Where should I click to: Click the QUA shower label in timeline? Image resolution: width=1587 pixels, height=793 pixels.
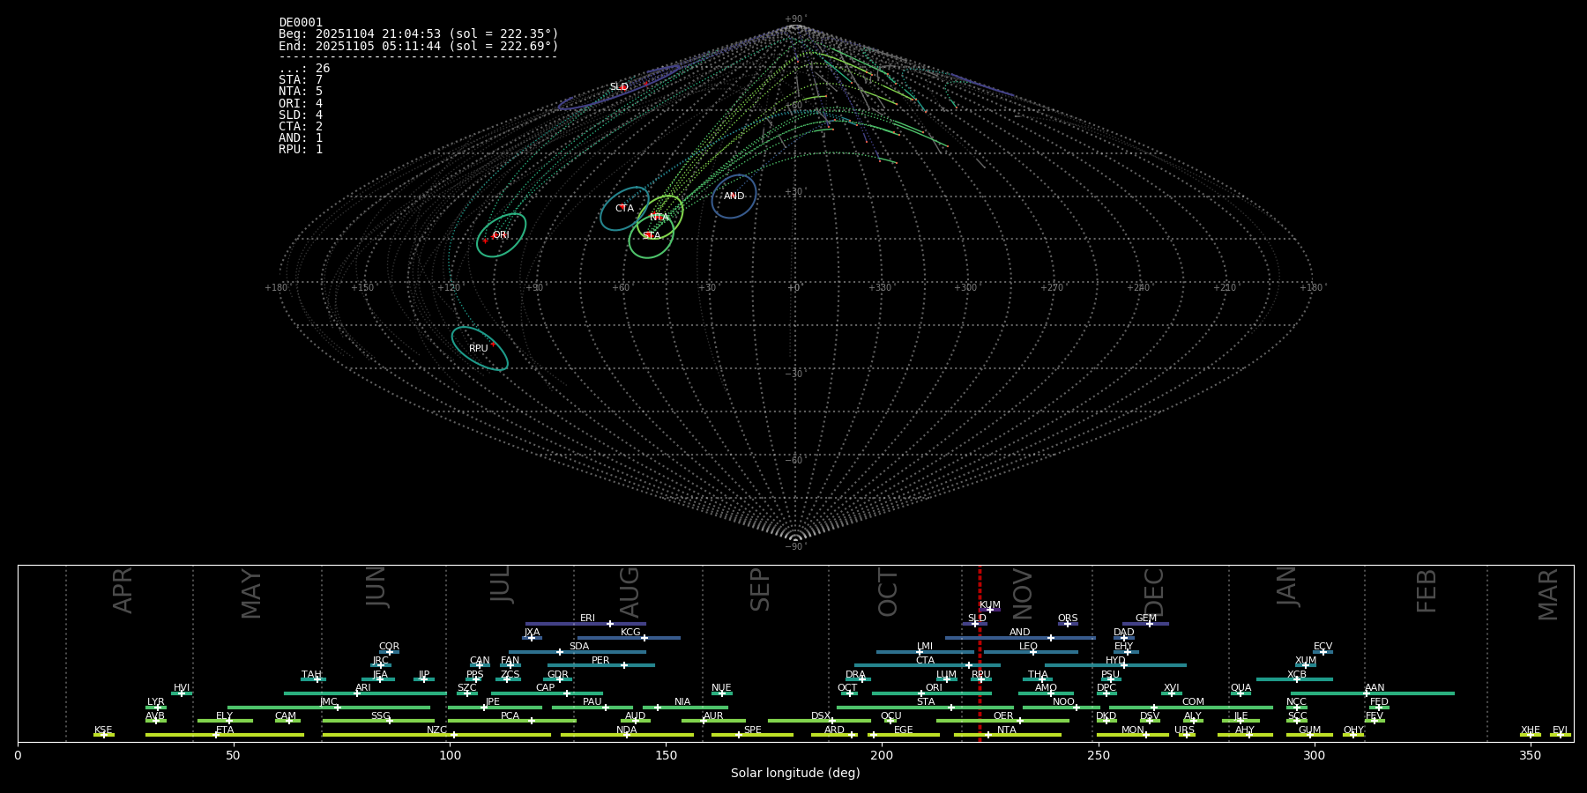coord(1241,688)
